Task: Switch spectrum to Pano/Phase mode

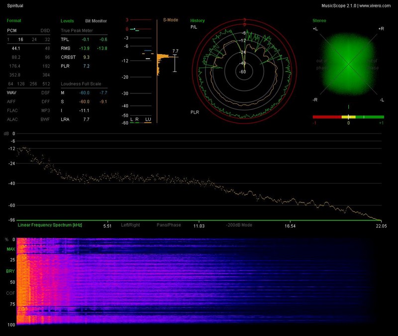Action: pos(169,225)
